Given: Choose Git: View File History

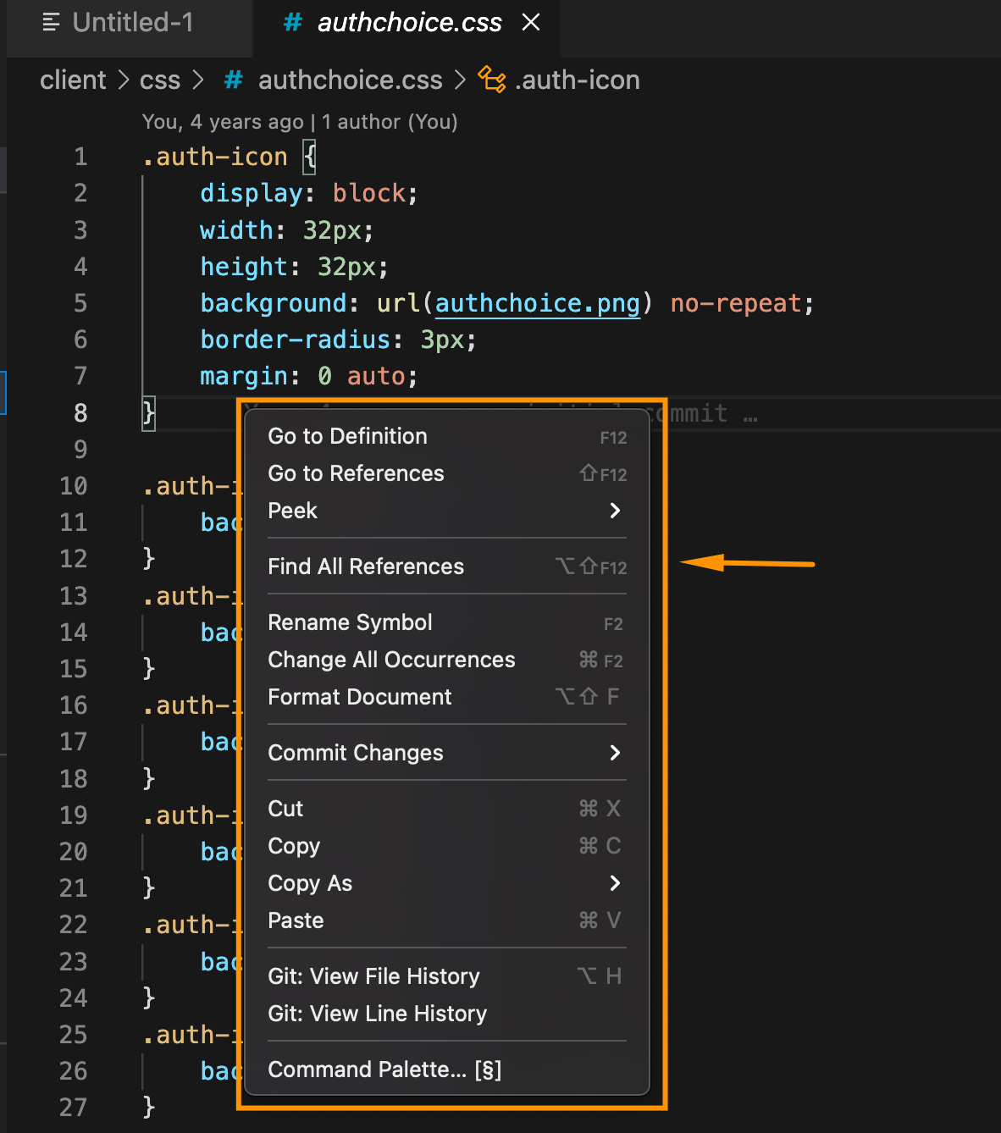Looking at the screenshot, I should tap(447, 977).
